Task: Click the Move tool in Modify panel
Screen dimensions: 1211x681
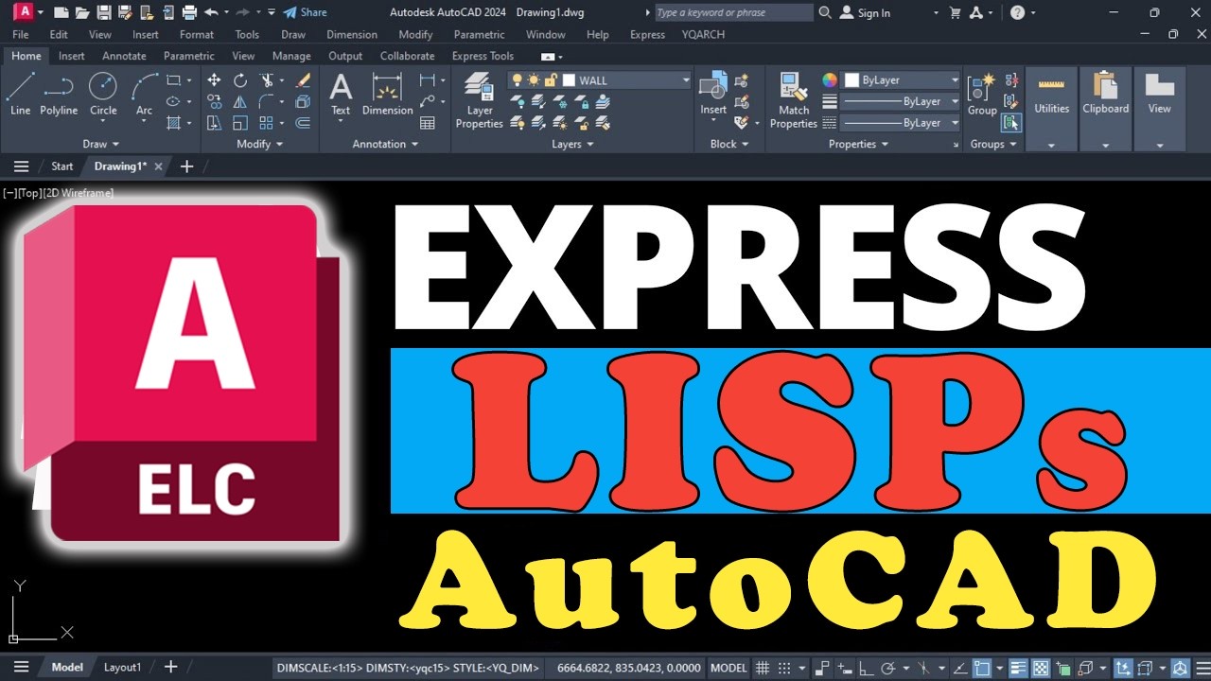Action: click(x=214, y=80)
